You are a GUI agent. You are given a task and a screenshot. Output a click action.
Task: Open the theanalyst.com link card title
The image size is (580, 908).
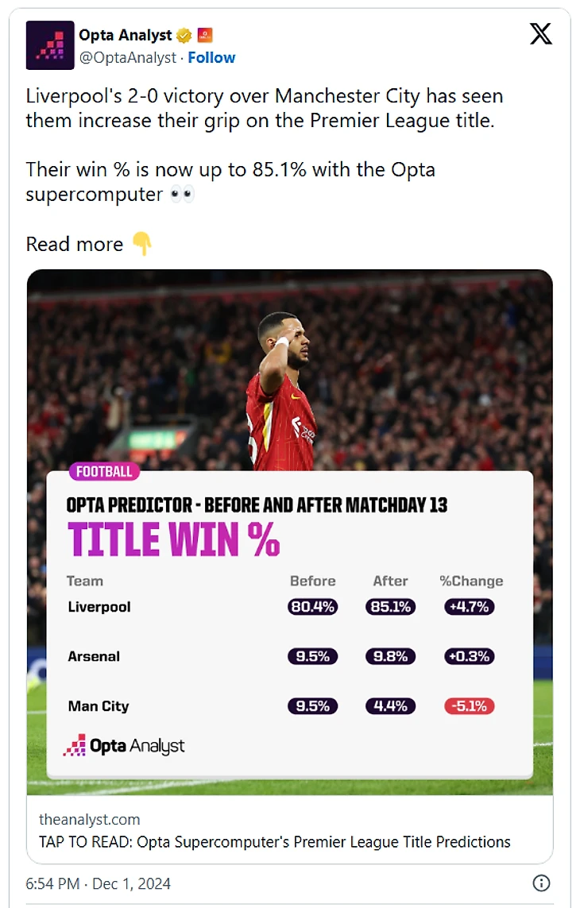[275, 841]
